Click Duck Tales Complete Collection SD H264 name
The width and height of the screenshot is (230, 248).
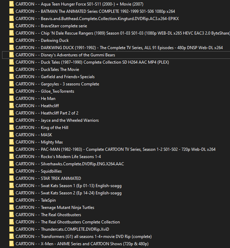pyautogui.click(x=92, y=62)
